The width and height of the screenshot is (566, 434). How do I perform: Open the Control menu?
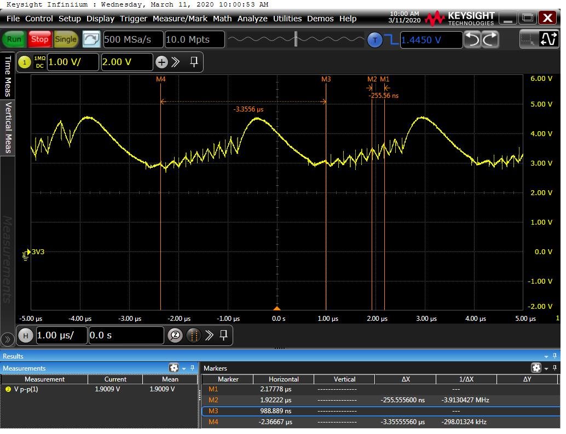tap(39, 19)
